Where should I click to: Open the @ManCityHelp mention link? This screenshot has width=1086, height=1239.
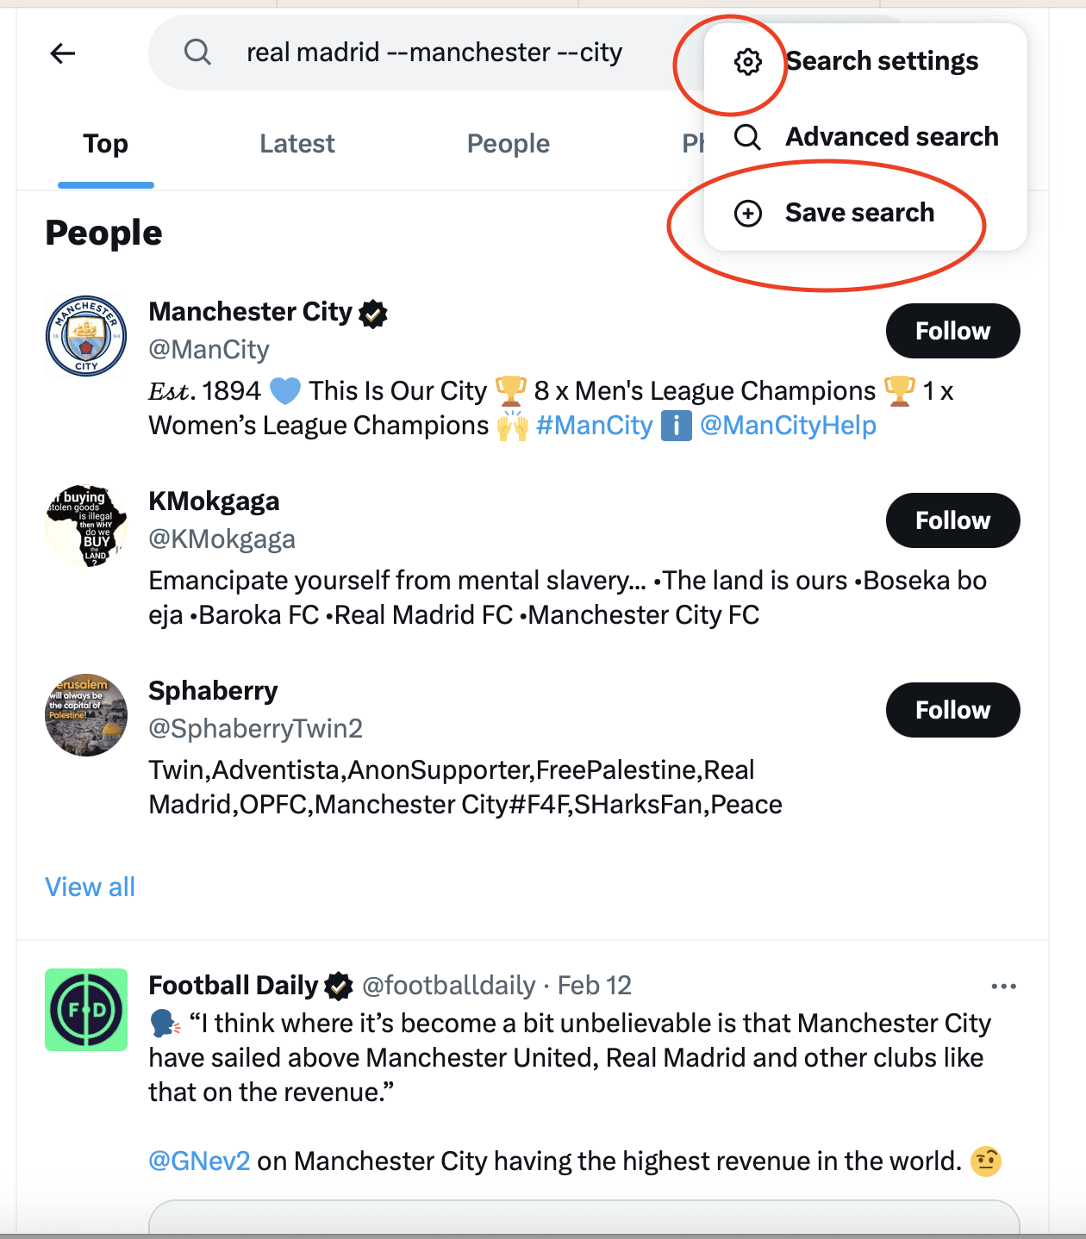[x=788, y=426]
